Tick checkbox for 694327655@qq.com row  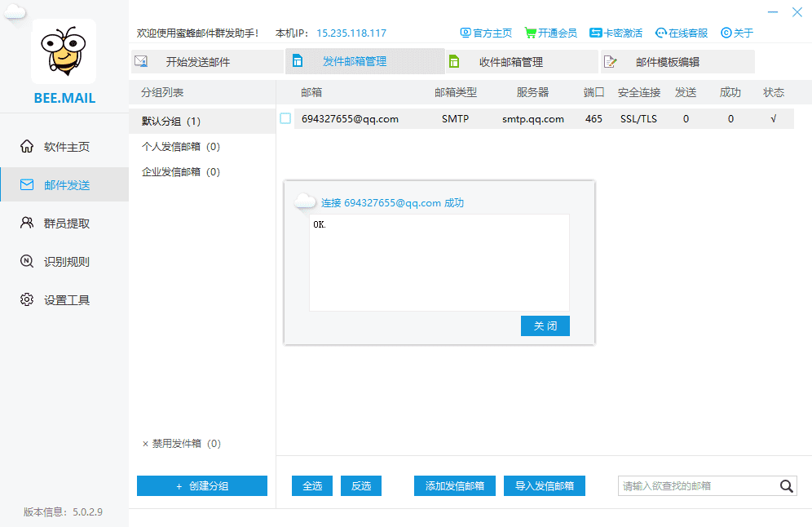[x=285, y=118]
